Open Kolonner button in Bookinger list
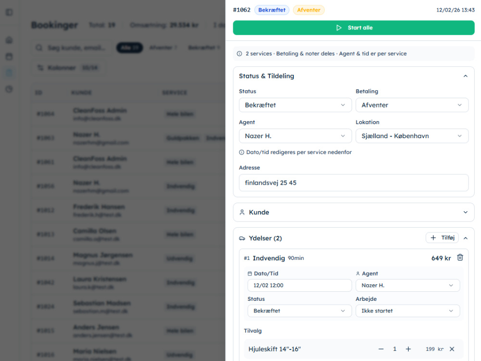481x361 pixels. [x=69, y=67]
